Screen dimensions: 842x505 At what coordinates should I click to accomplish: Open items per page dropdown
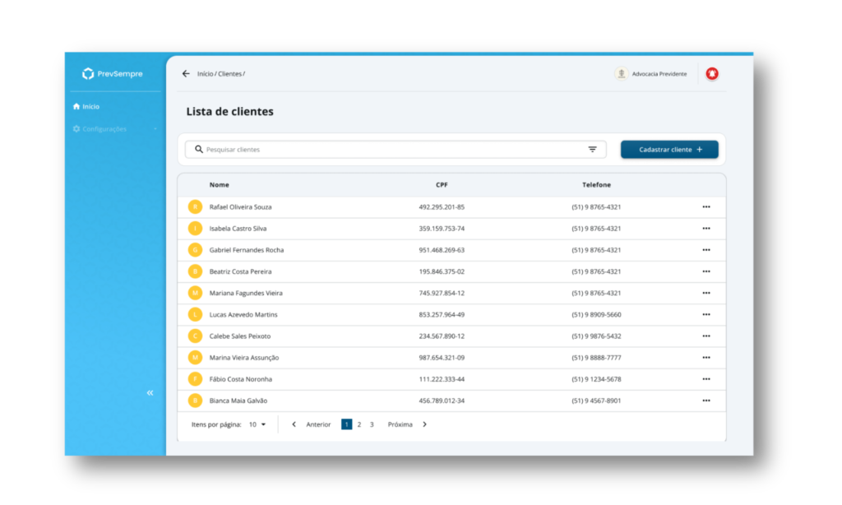click(x=258, y=424)
